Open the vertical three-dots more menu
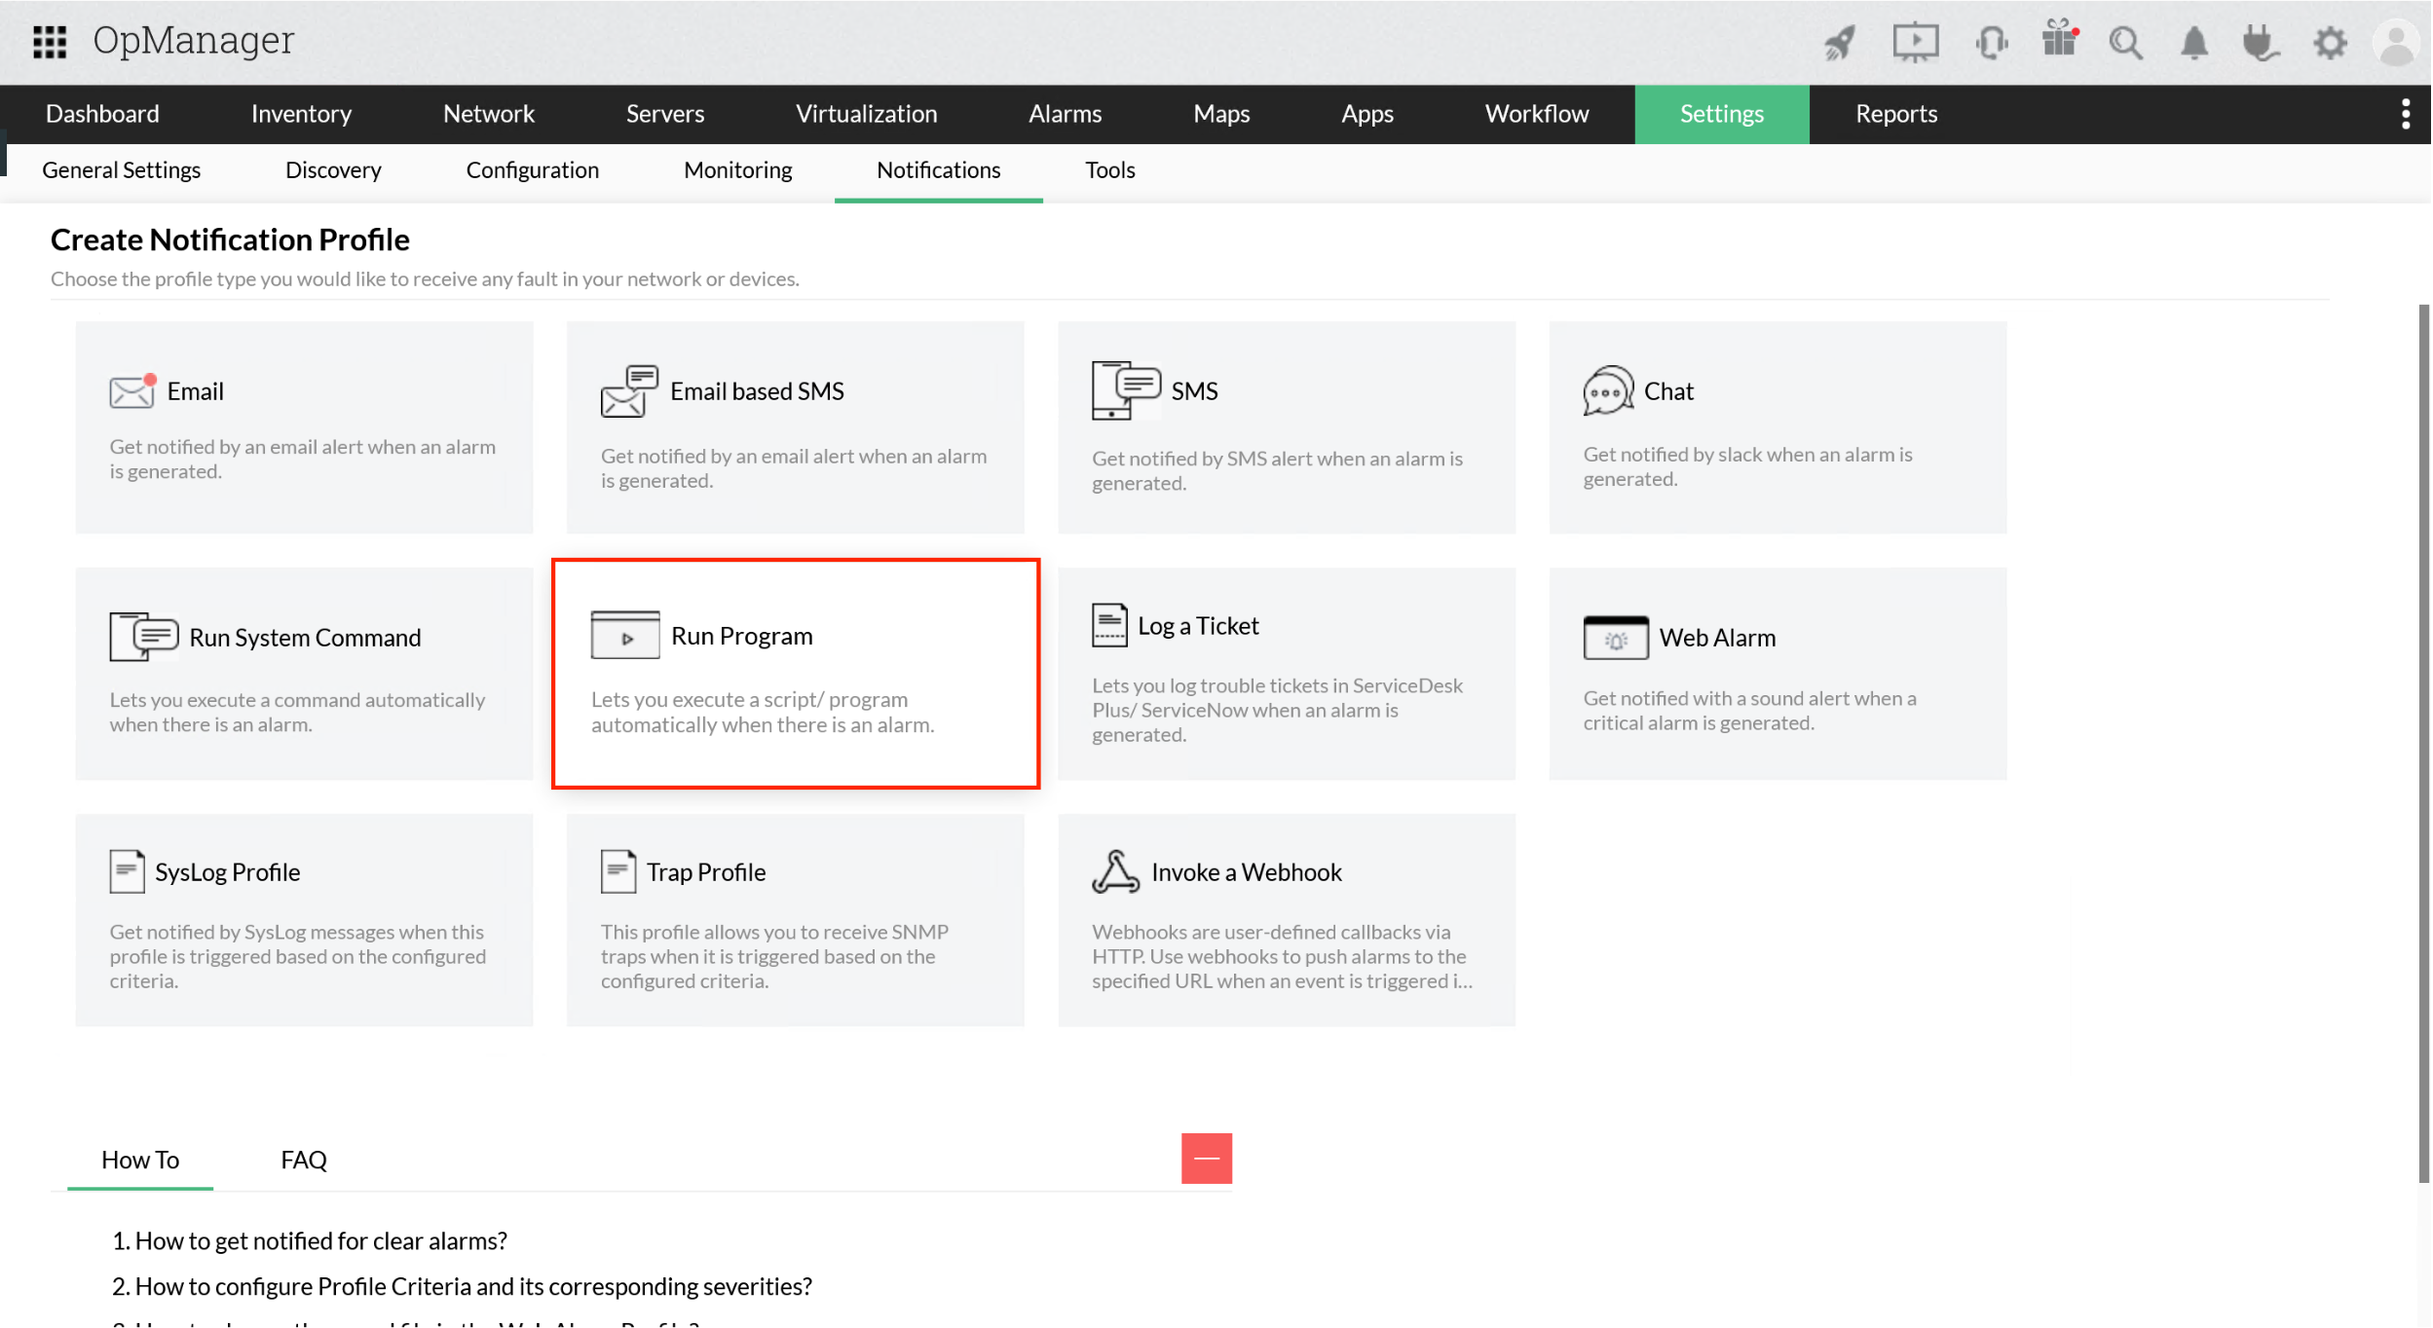This screenshot has height=1328, width=2433. click(x=2406, y=114)
